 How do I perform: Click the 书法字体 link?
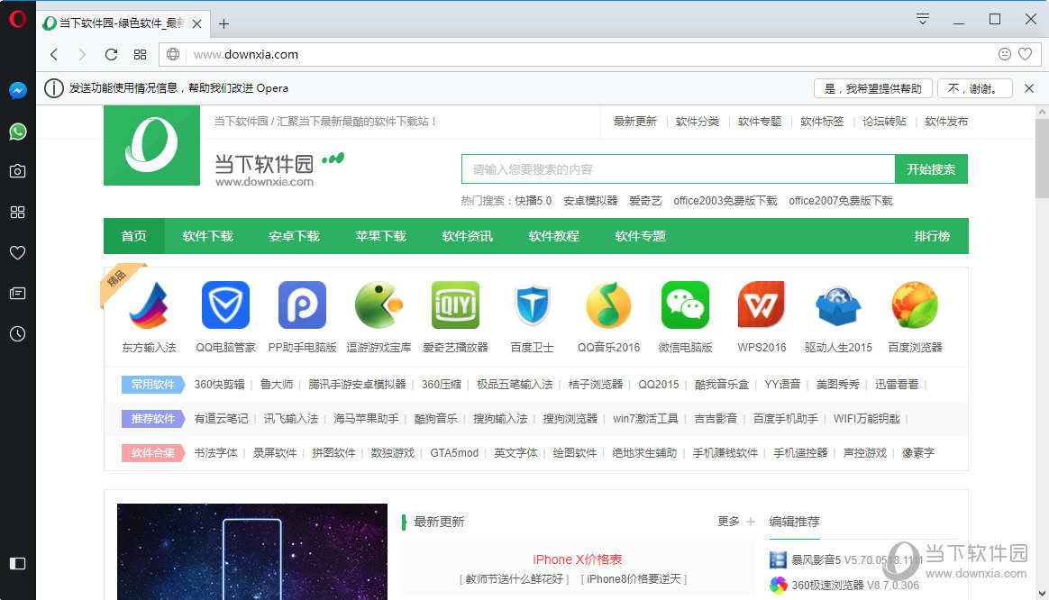click(x=215, y=453)
